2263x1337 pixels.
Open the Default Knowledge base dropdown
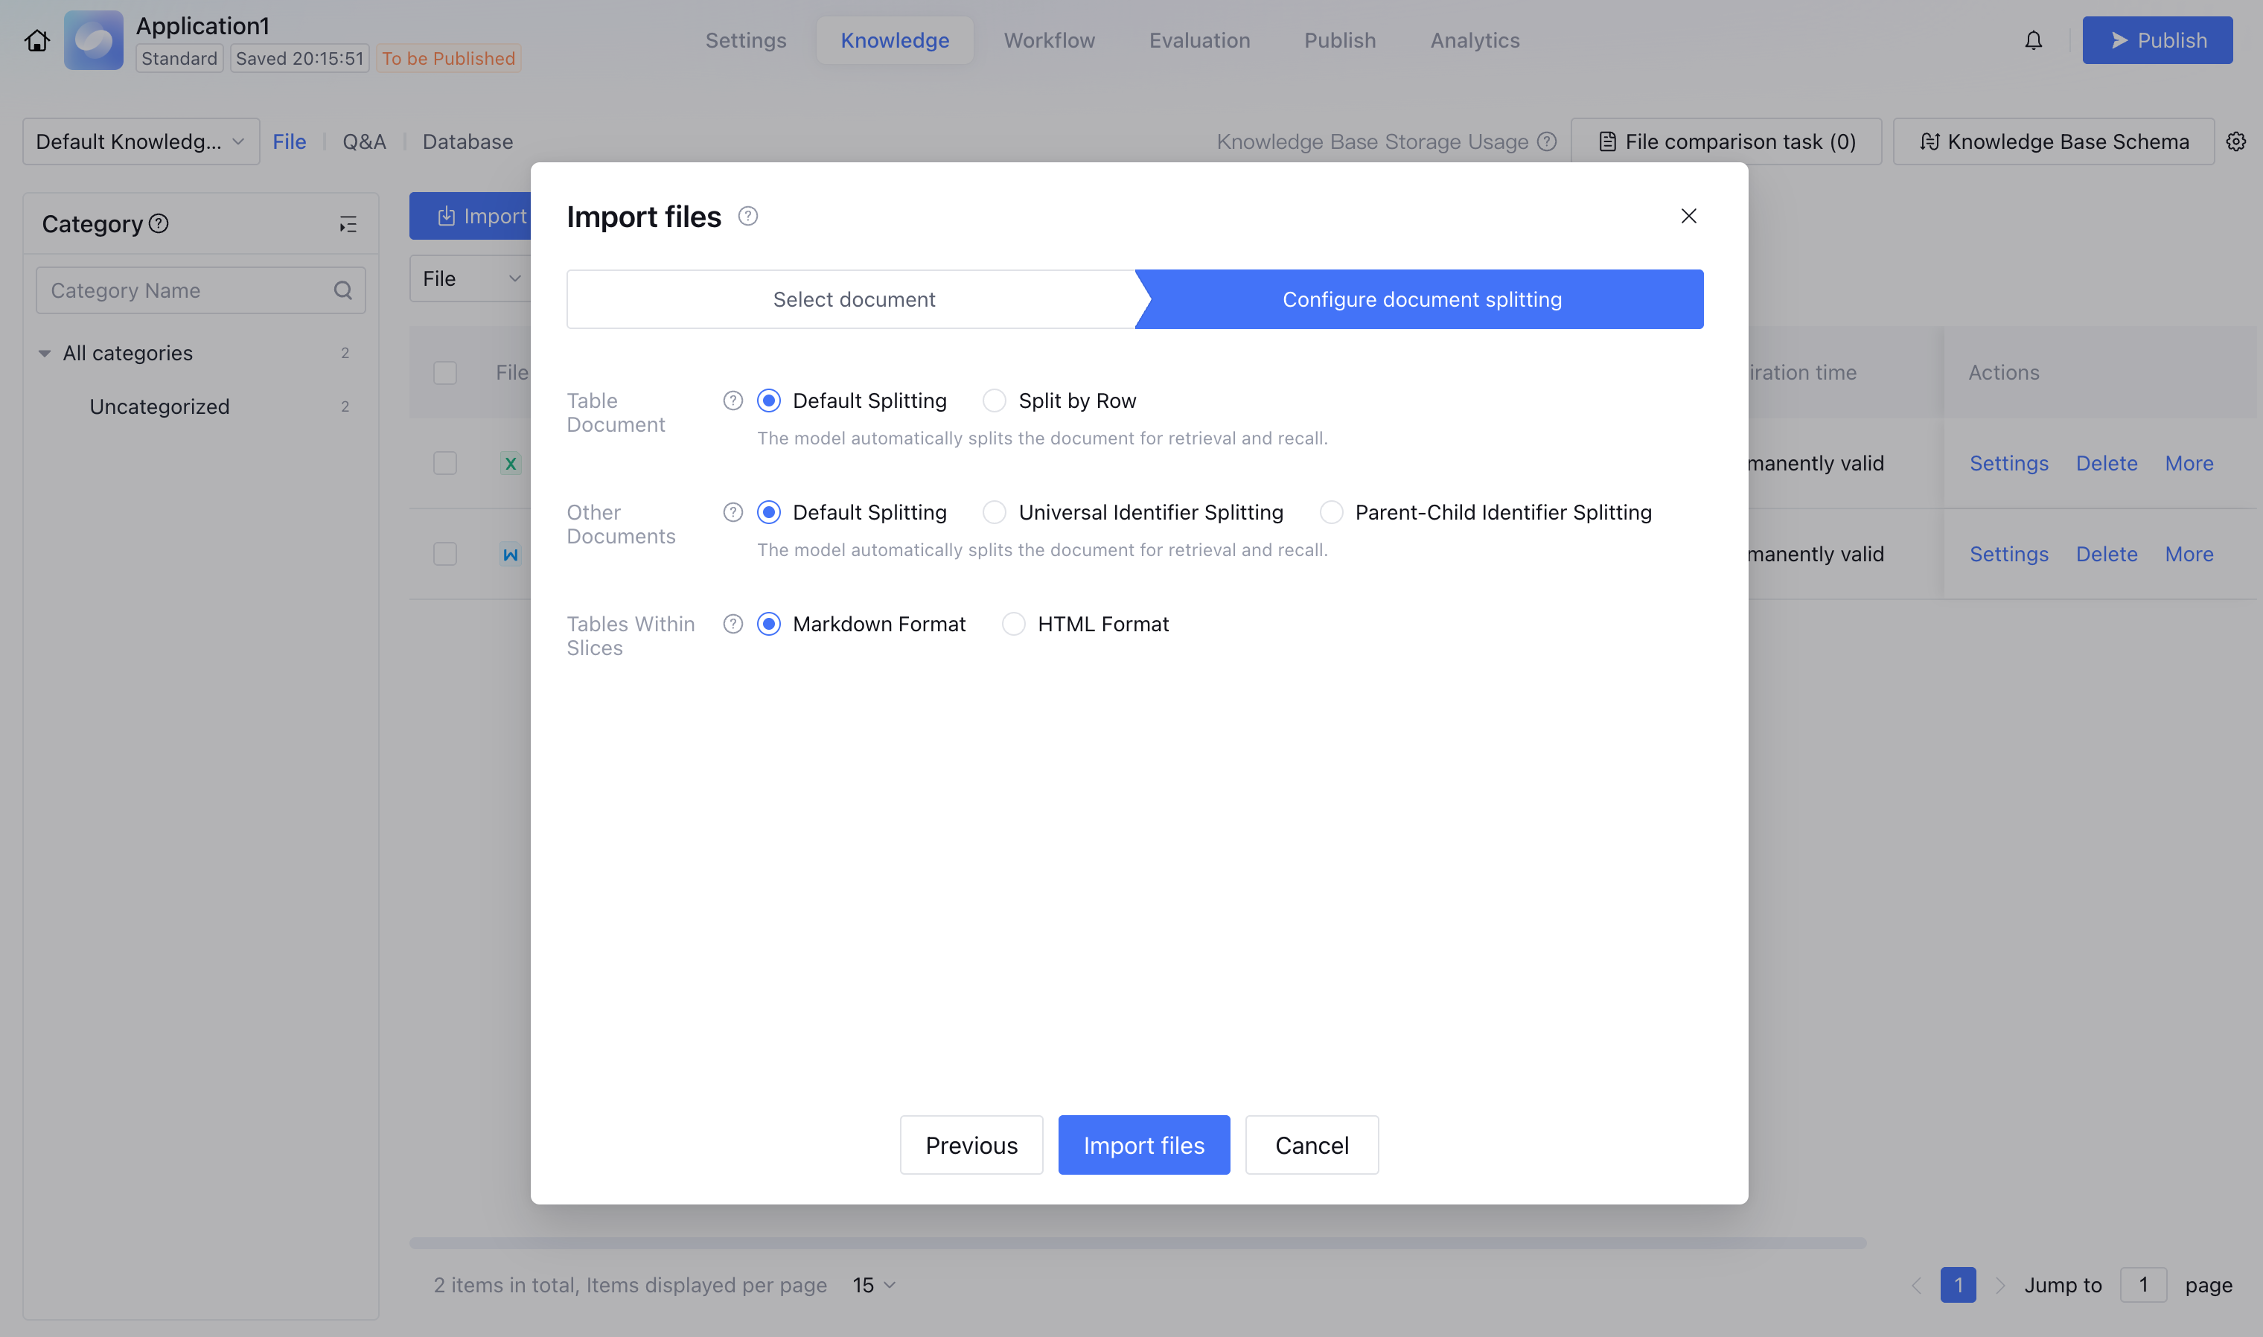click(141, 141)
